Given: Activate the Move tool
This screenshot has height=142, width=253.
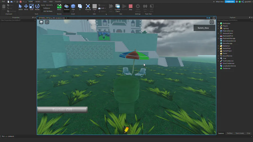Looking at the screenshot, I should tap(26, 7).
